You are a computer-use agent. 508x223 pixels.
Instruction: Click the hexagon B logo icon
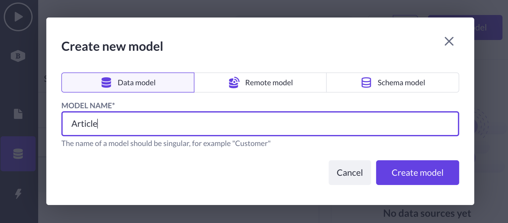[18, 56]
